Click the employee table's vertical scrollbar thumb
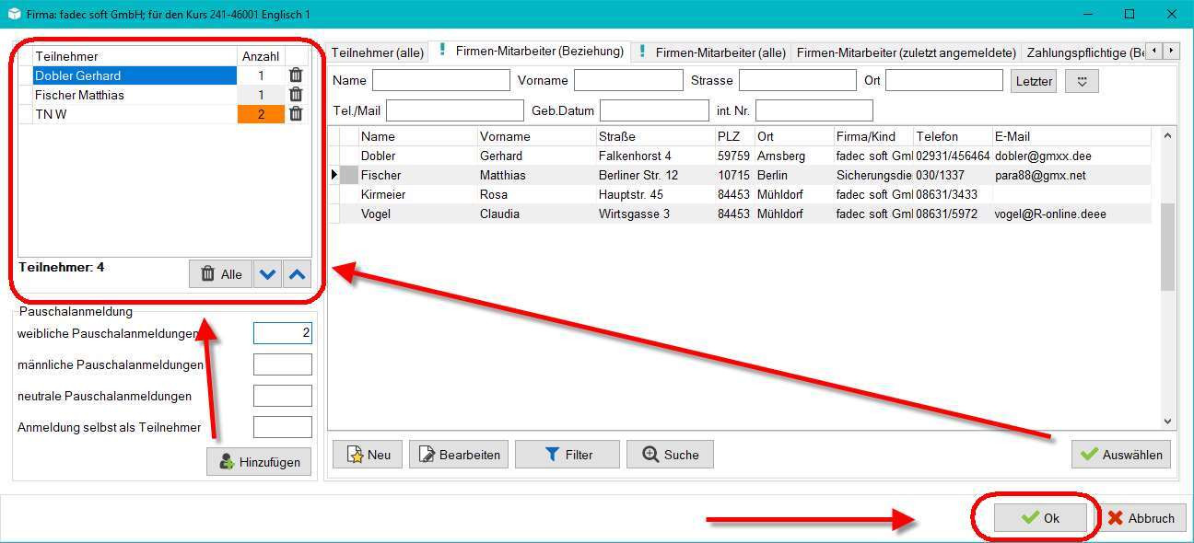This screenshot has width=1194, height=543. pos(1168,247)
